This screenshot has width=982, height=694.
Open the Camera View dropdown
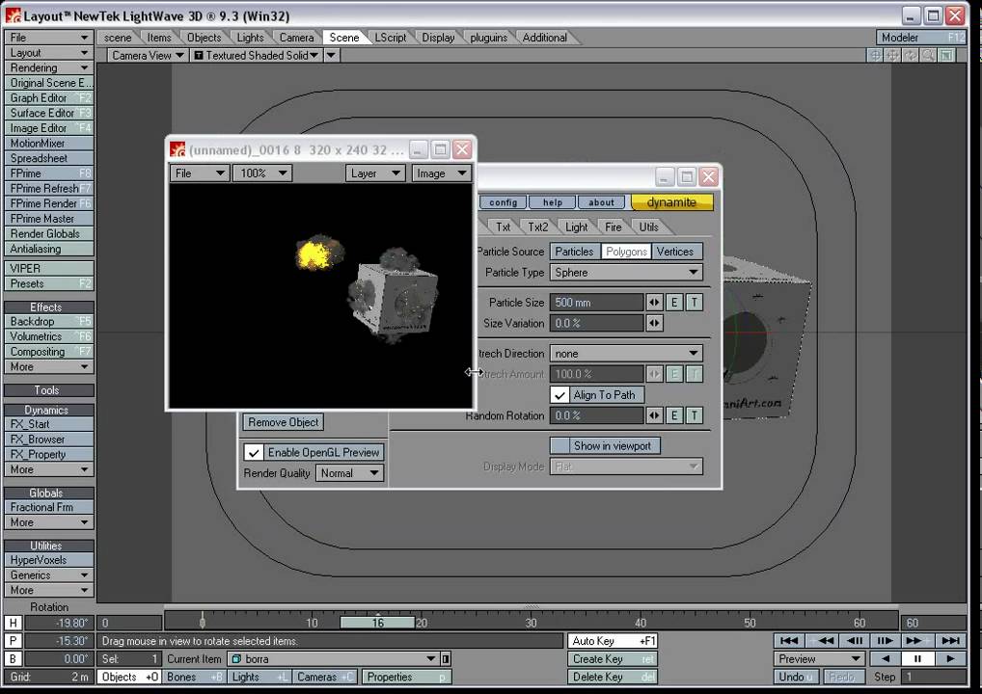click(x=148, y=55)
